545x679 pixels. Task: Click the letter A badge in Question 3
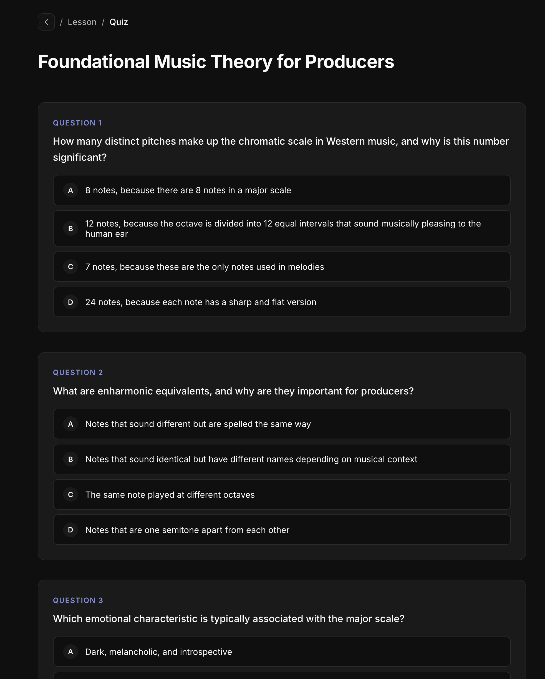(x=70, y=652)
